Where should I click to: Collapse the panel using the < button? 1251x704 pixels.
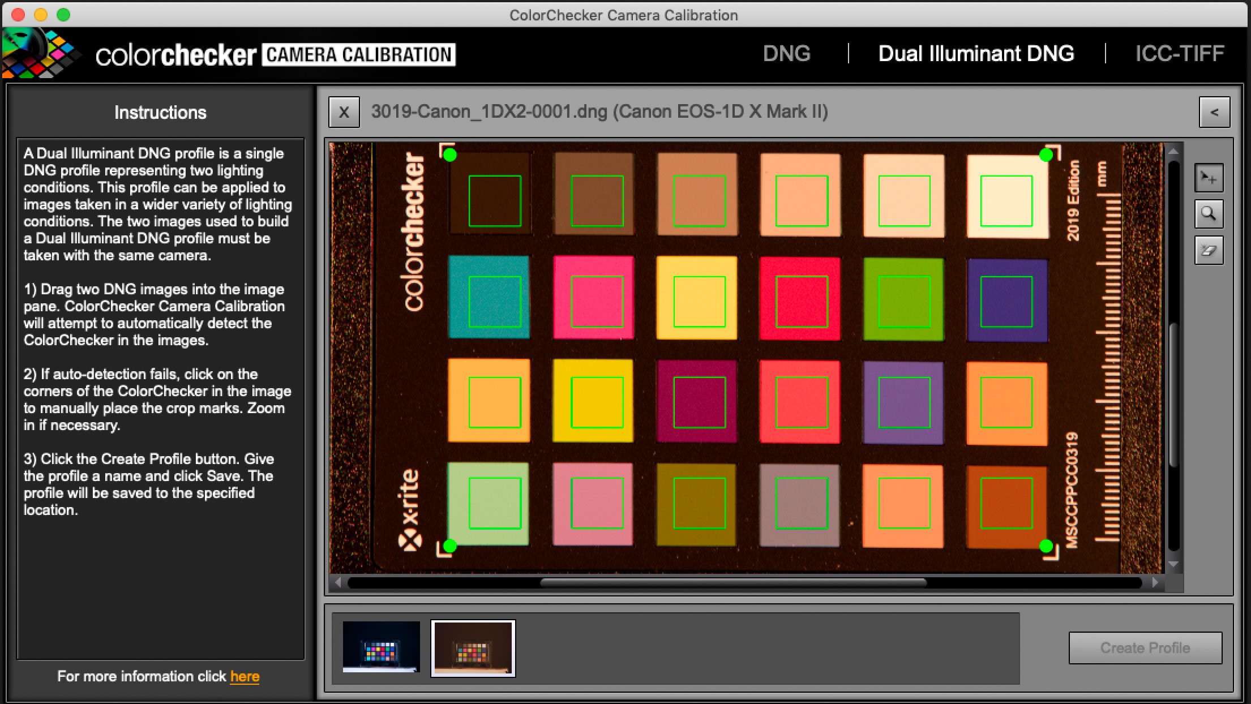pyautogui.click(x=1214, y=112)
